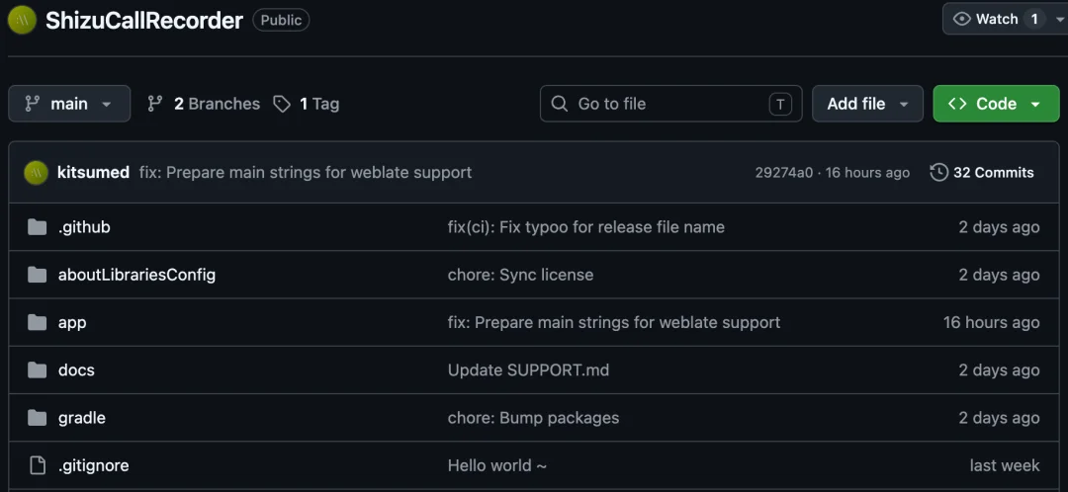
Task: Open commit 'chore: Bump packages'
Action: [x=533, y=418]
